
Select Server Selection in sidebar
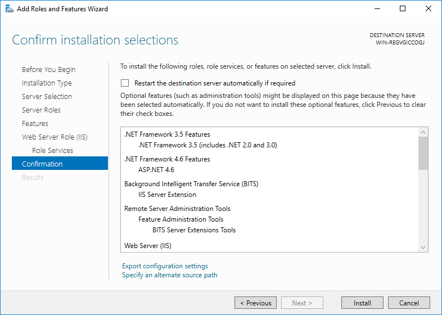pos(47,97)
